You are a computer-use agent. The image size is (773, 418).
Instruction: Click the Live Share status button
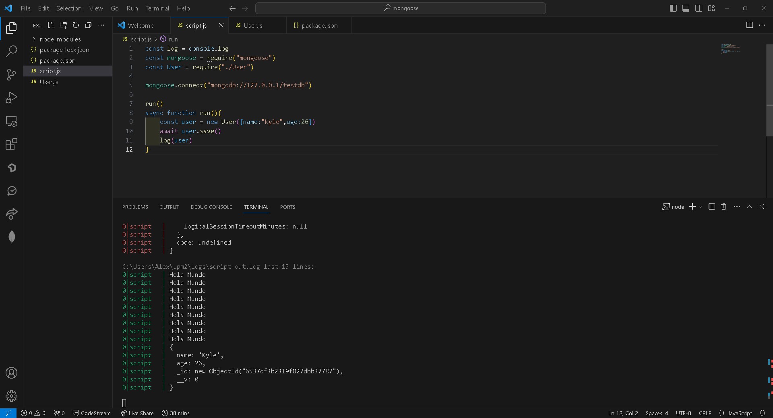click(137, 413)
